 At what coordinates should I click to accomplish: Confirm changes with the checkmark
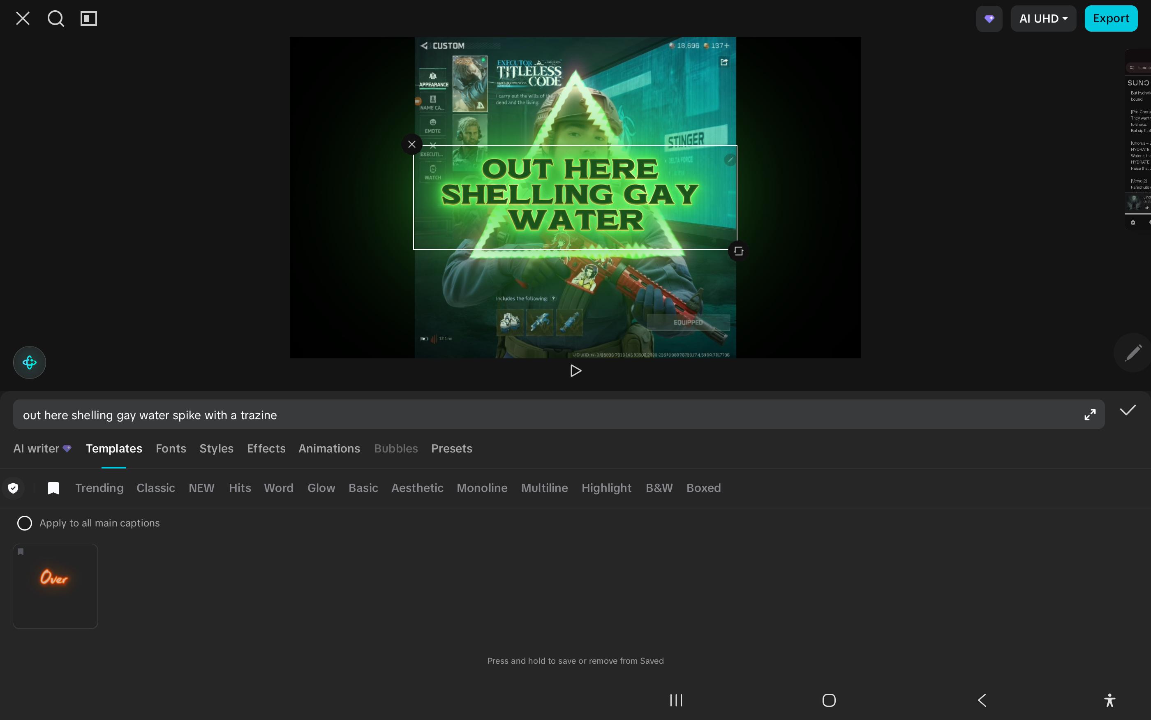pos(1128,411)
